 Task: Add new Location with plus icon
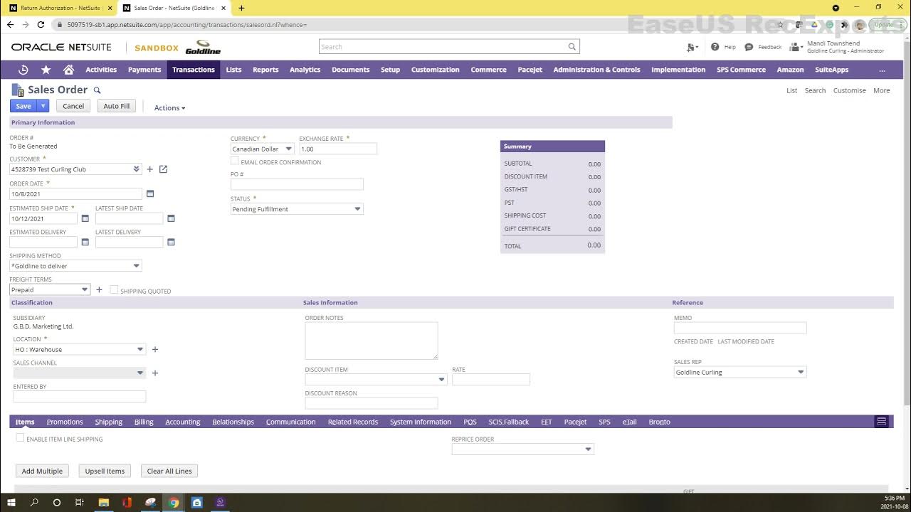tap(155, 349)
